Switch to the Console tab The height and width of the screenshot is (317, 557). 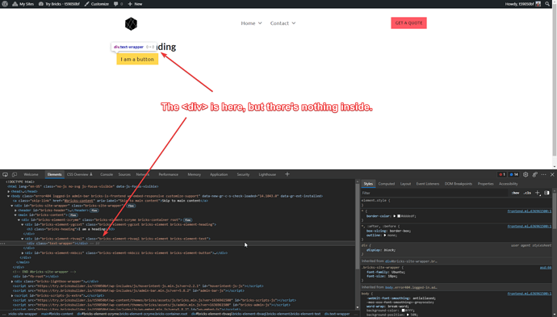[107, 174]
